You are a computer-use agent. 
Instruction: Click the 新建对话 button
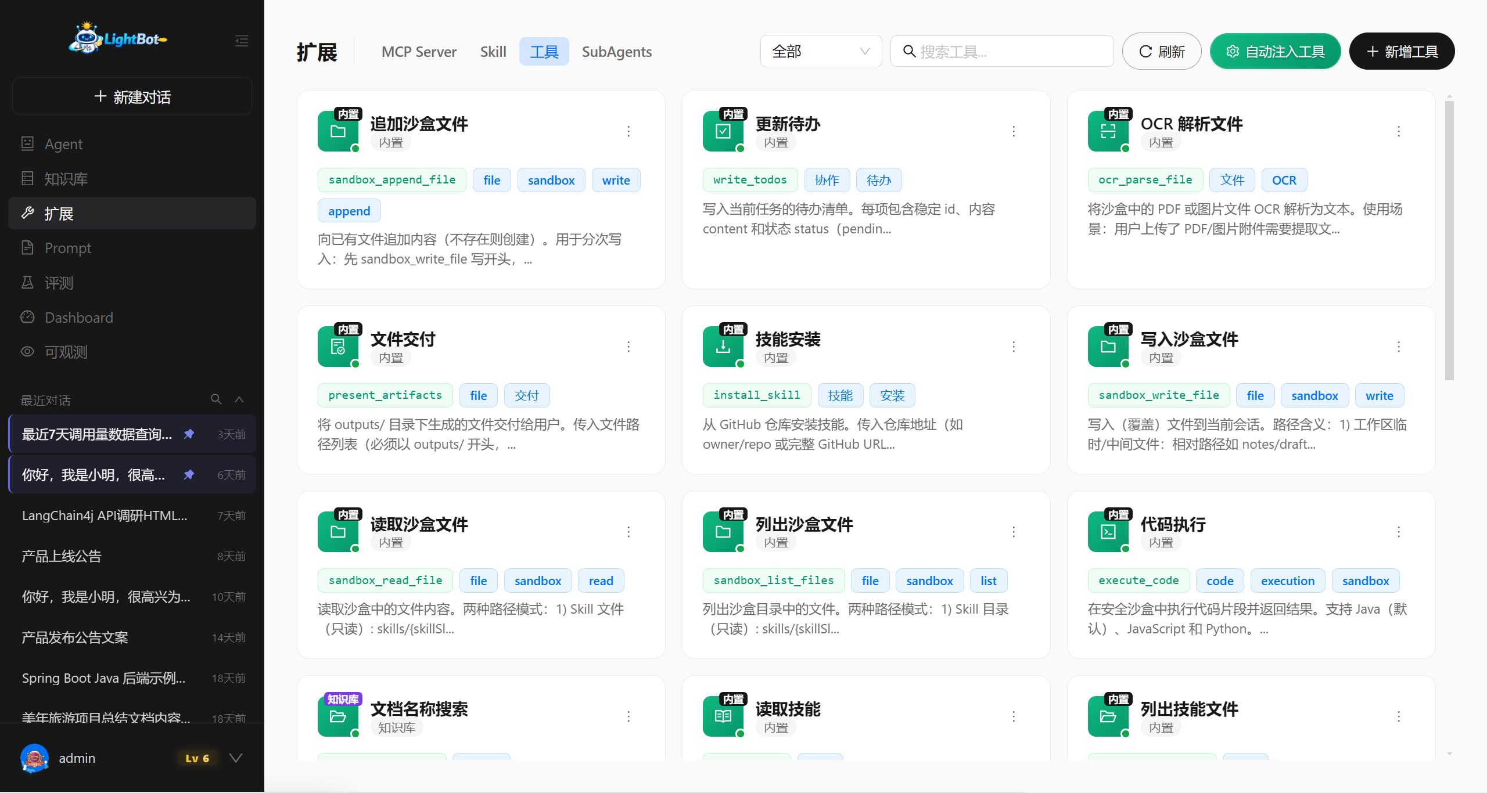132,96
